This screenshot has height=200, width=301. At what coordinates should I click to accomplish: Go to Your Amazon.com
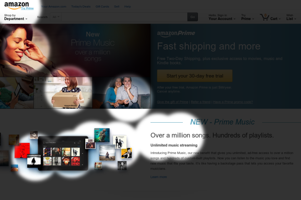click(54, 6)
